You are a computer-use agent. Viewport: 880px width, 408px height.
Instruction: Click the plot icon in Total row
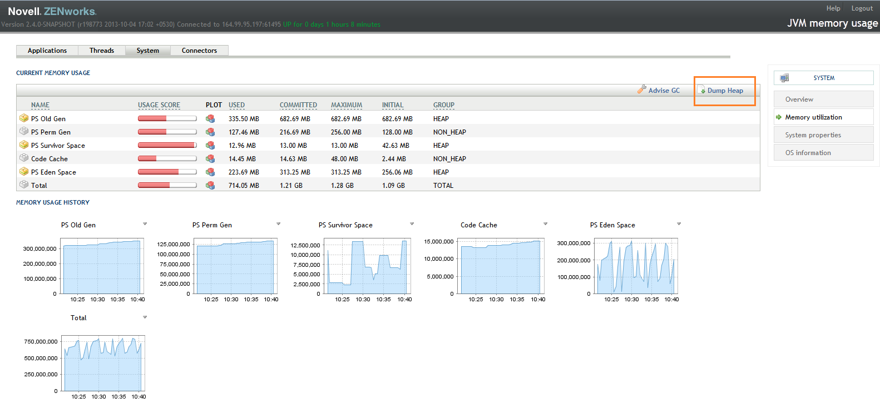point(210,185)
